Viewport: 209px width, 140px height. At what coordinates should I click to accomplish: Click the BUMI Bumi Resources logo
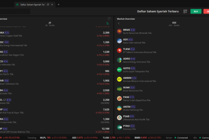119,89
